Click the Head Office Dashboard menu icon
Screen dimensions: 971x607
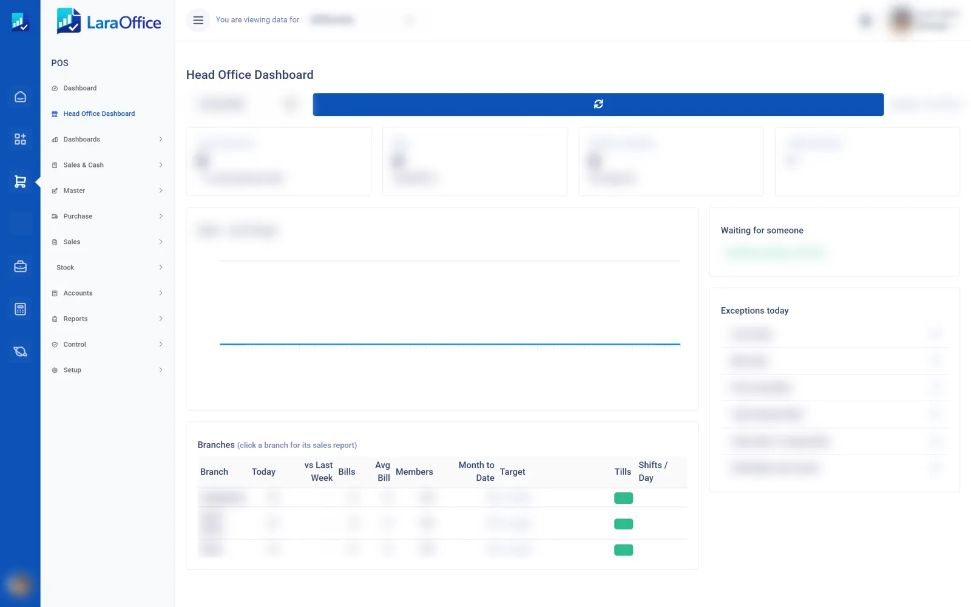click(x=55, y=114)
